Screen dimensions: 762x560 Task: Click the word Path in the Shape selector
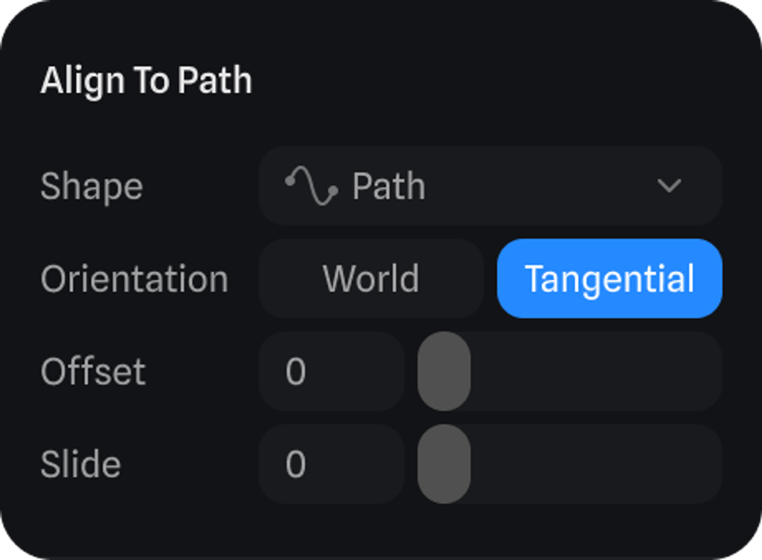389,186
